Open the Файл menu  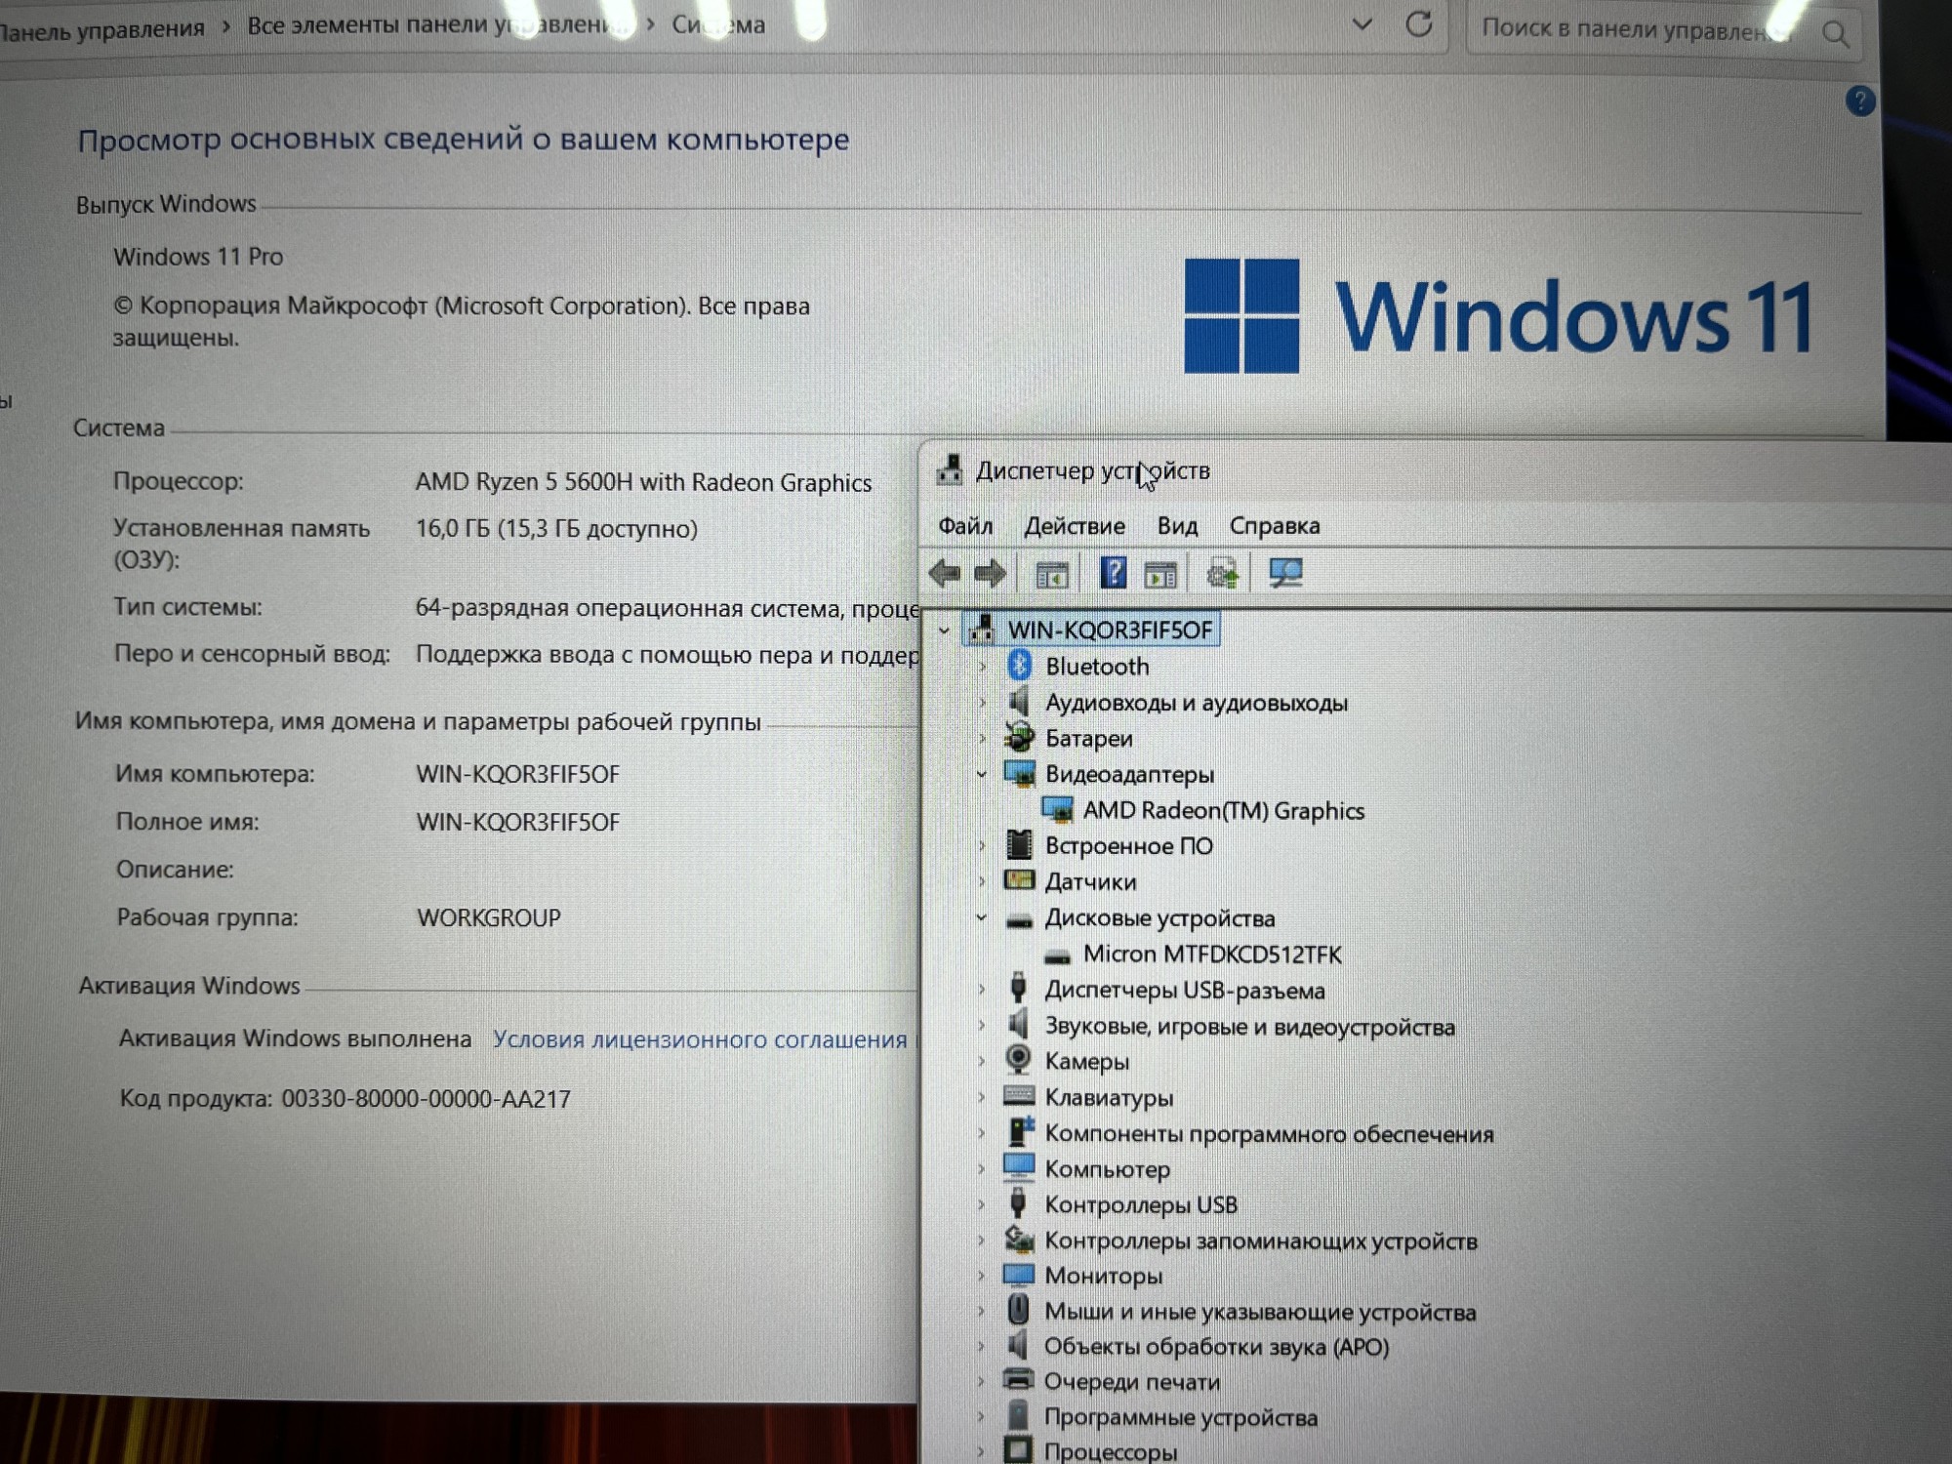pyautogui.click(x=964, y=526)
